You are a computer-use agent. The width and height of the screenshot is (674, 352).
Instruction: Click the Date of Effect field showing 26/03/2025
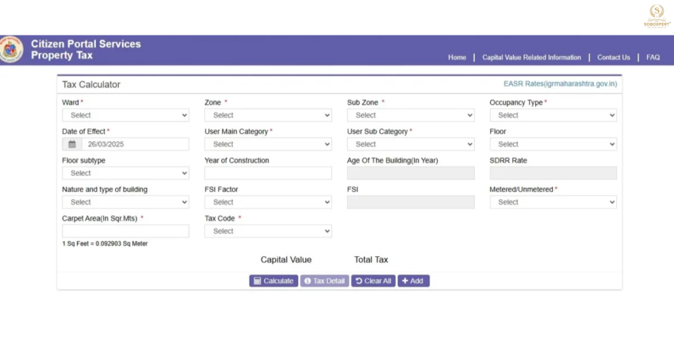[136, 144]
